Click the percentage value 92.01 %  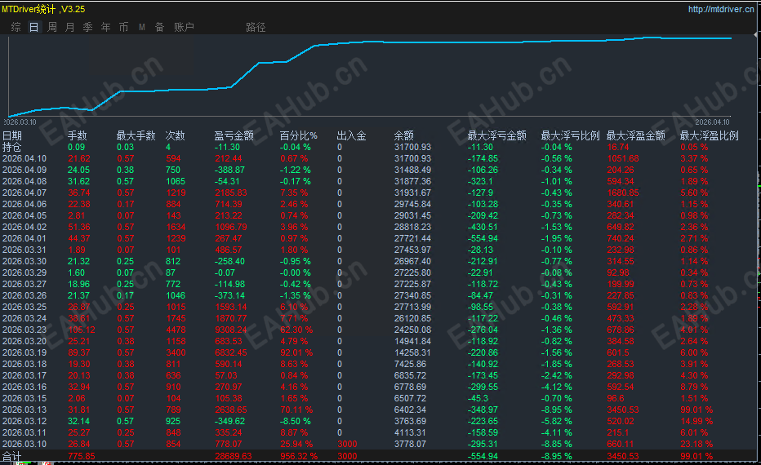(296, 352)
